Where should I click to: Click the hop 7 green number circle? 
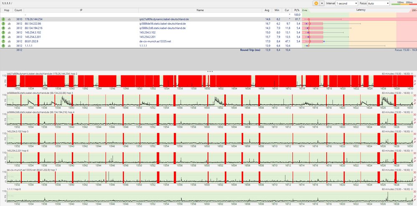[3, 41]
